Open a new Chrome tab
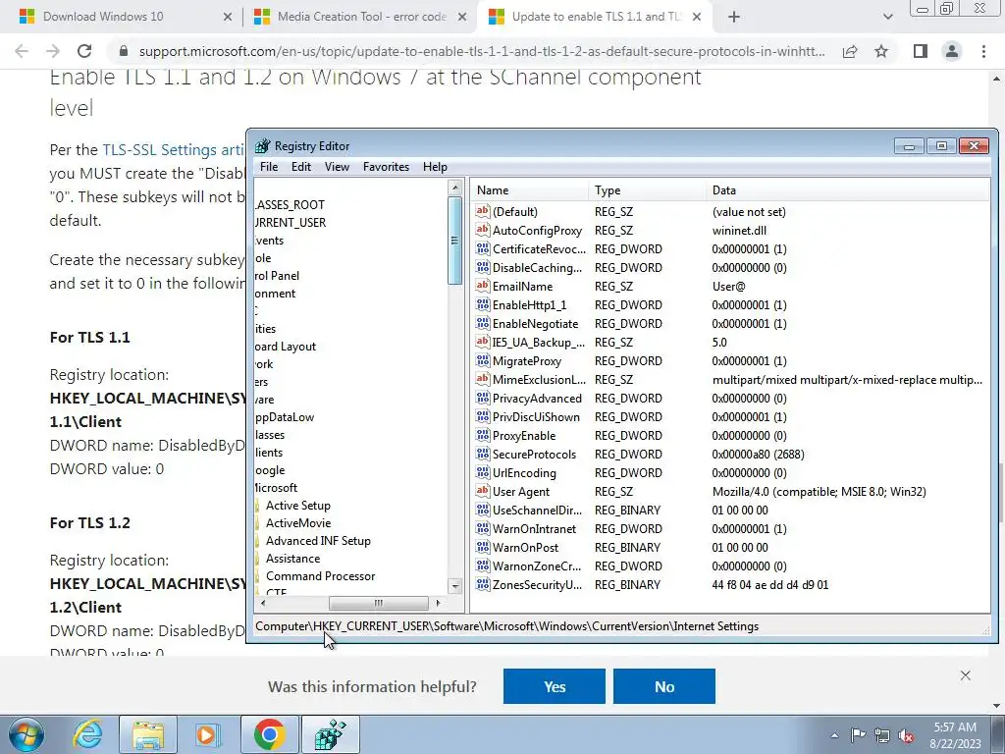This screenshot has width=1005, height=754. pos(734,18)
